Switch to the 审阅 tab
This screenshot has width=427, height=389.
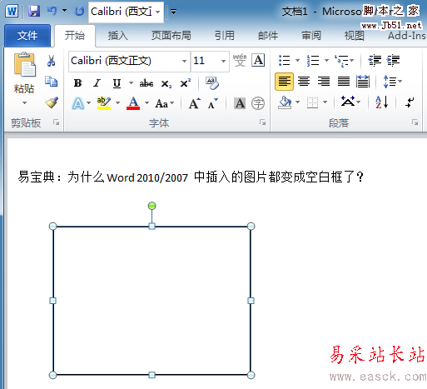click(x=311, y=36)
